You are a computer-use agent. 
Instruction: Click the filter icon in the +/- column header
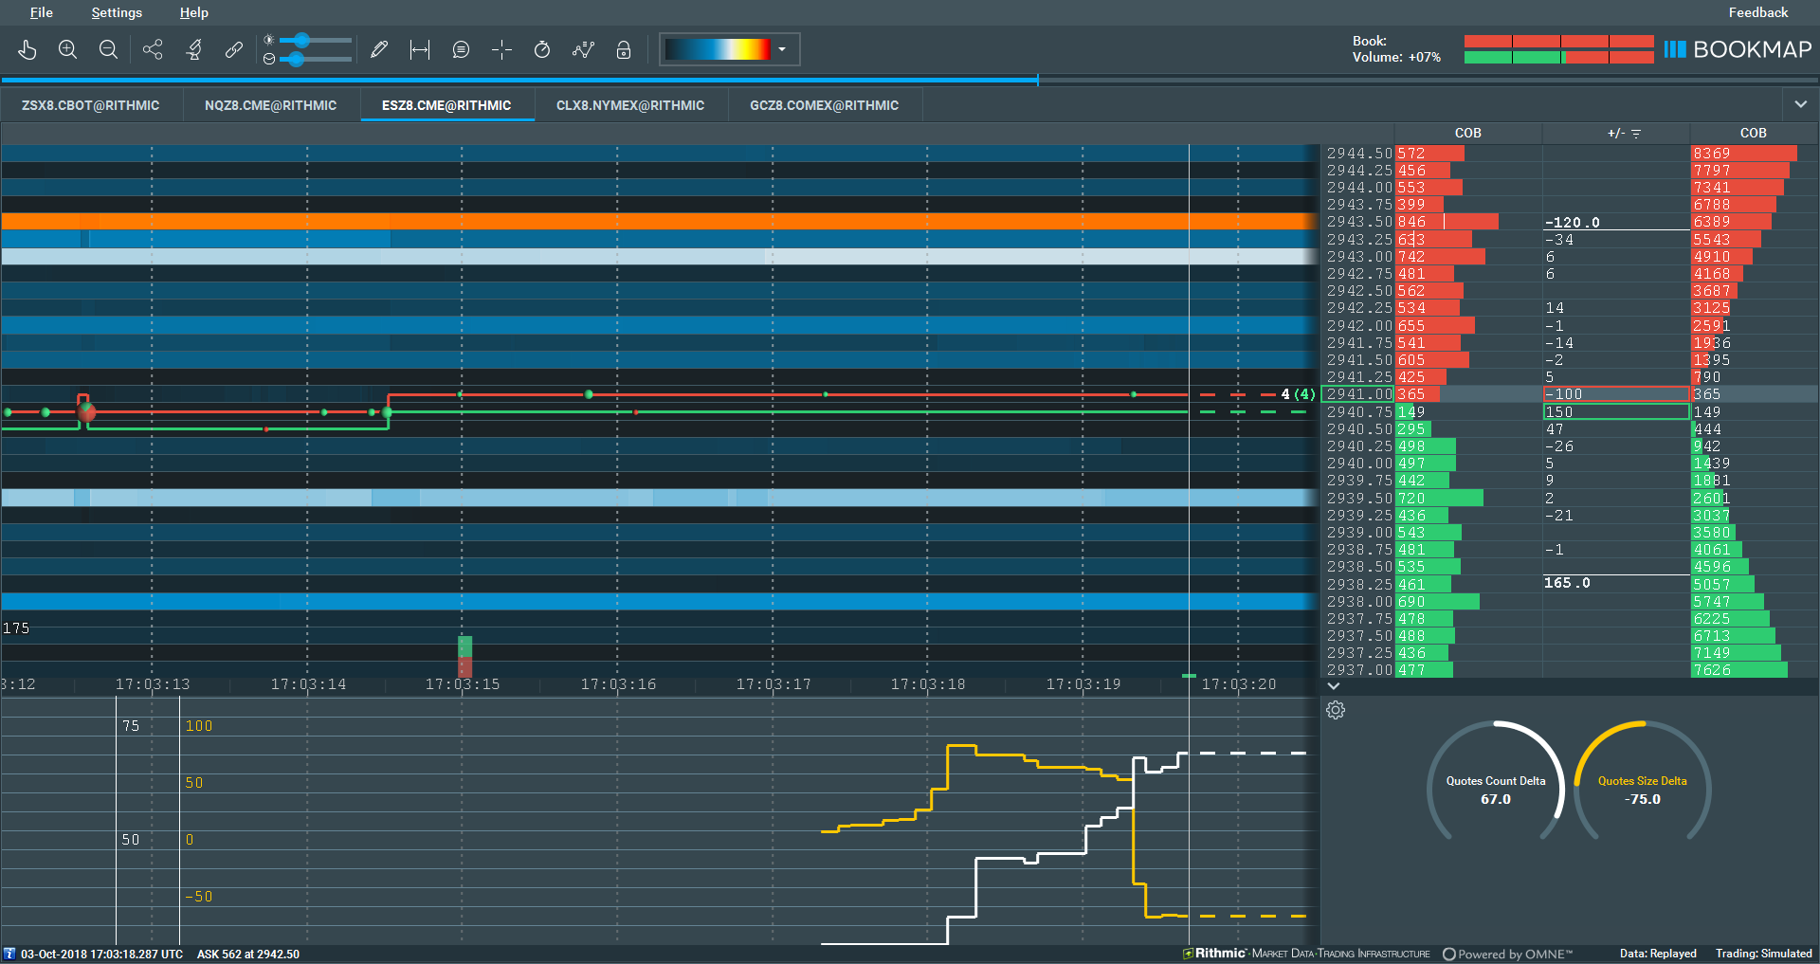click(x=1637, y=133)
